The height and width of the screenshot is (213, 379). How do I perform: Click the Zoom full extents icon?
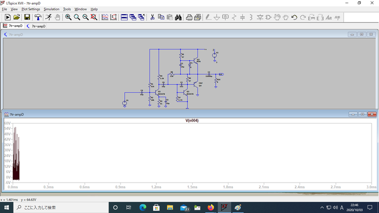tap(94, 17)
